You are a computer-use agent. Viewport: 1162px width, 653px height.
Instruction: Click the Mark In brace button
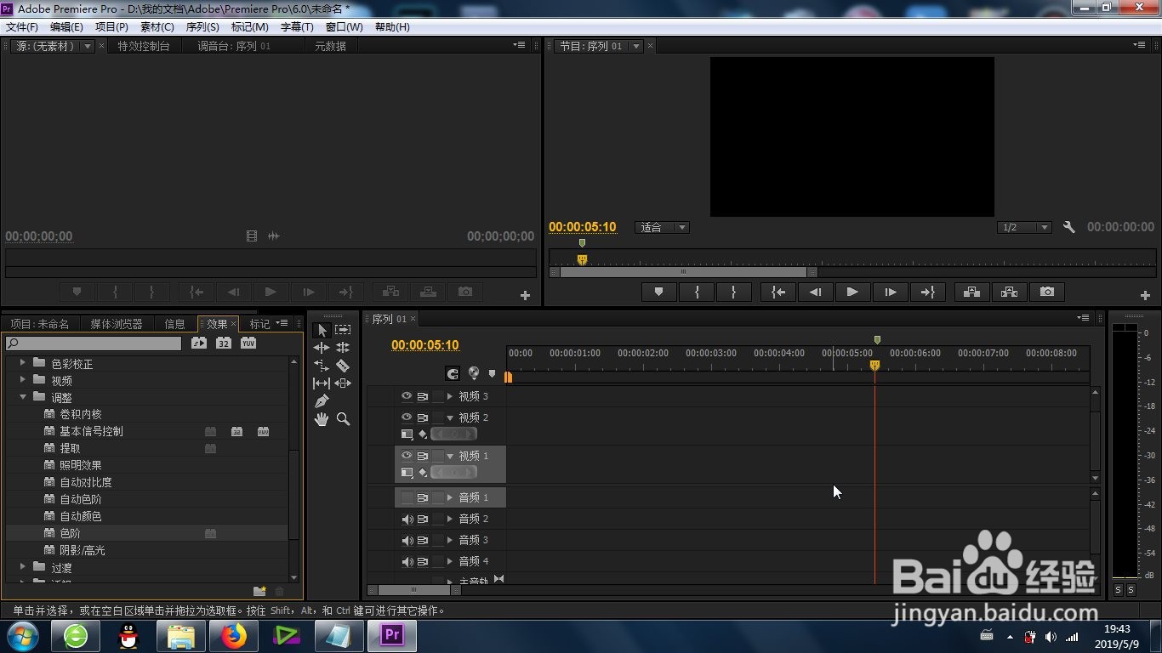click(697, 292)
